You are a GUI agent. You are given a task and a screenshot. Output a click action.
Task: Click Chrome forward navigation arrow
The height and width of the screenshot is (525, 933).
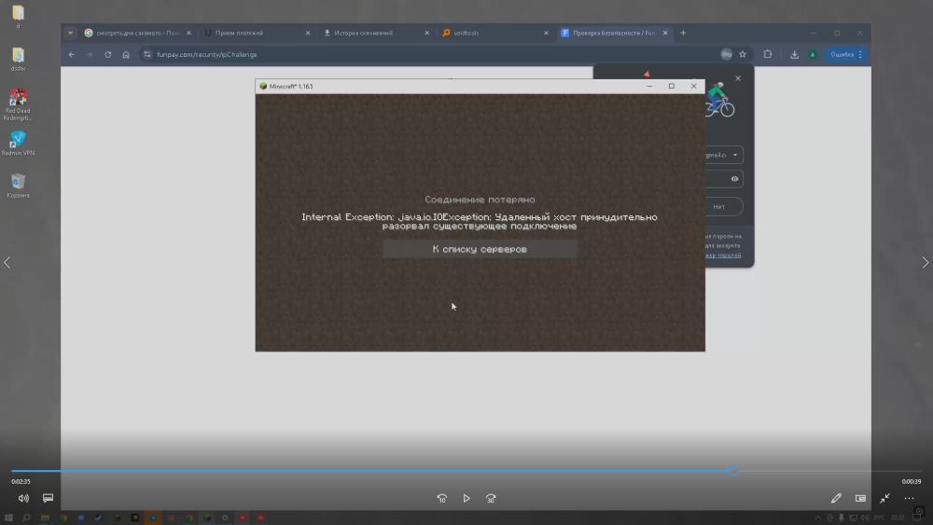coord(90,54)
